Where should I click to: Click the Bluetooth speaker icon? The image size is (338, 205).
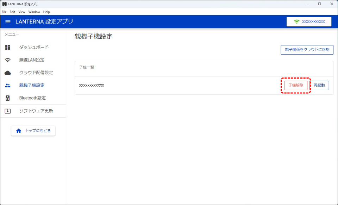point(8,98)
